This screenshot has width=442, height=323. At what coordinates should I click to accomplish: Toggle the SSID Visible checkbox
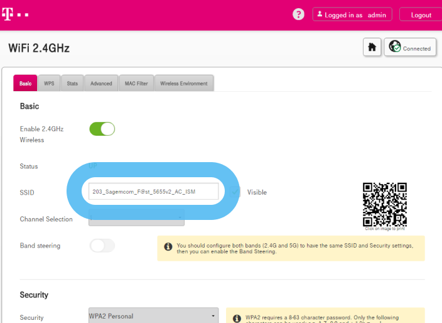point(235,192)
